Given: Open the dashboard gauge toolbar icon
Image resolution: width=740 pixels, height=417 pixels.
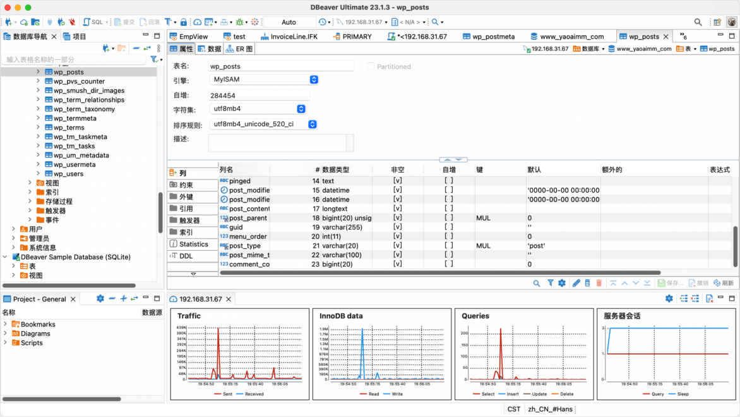Looking at the screenshot, I should click(197, 22).
